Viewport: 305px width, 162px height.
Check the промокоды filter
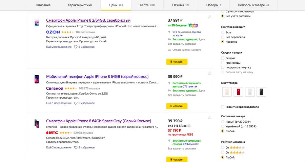pyautogui.click(x=223, y=63)
